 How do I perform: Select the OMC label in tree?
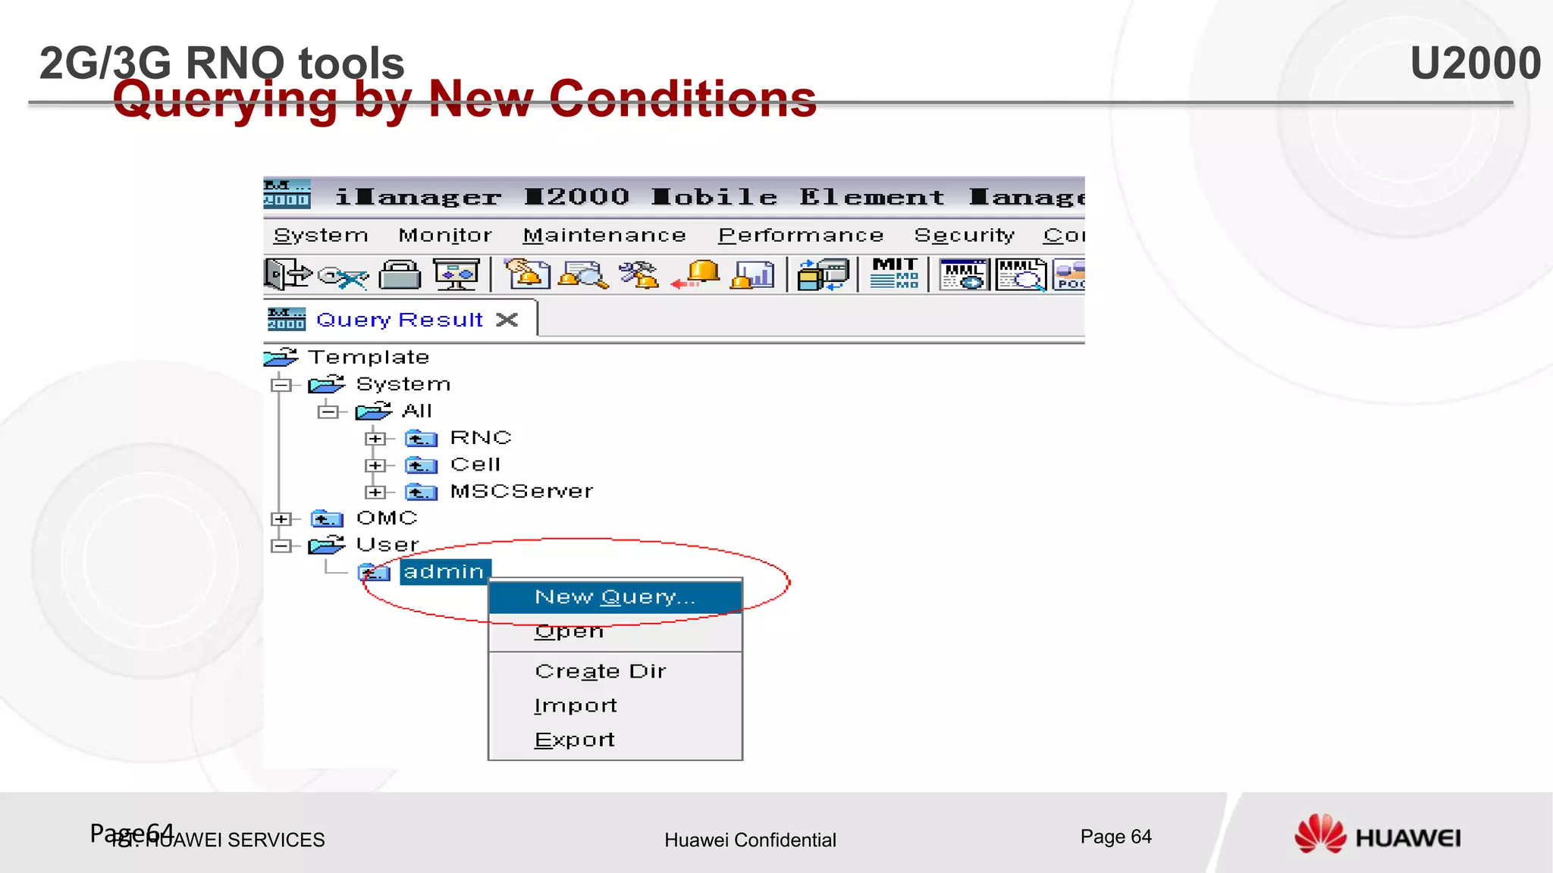click(x=387, y=518)
